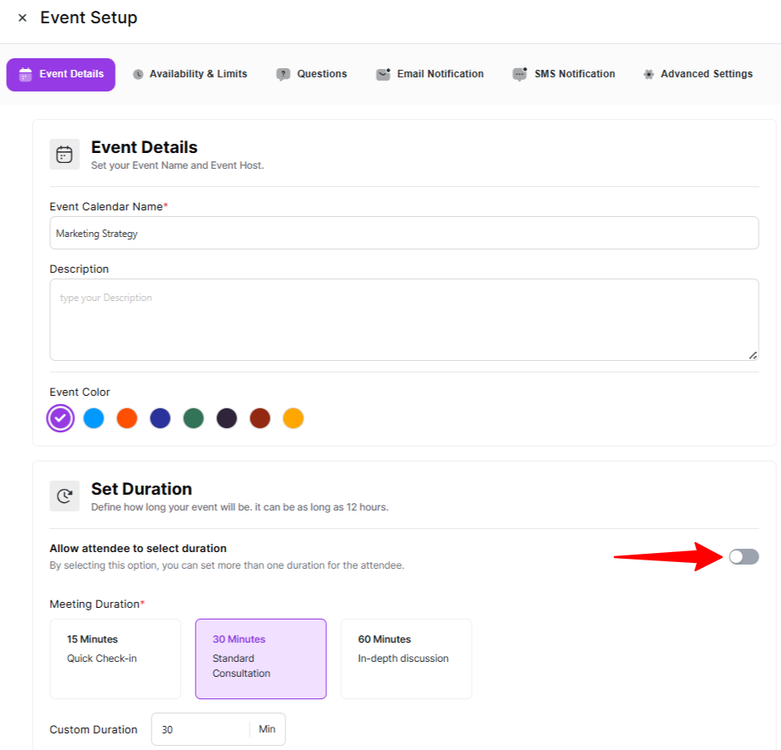Screen dimensions: 781x750
Task: Click the envelope icon on Email Notification tab
Action: click(x=383, y=74)
